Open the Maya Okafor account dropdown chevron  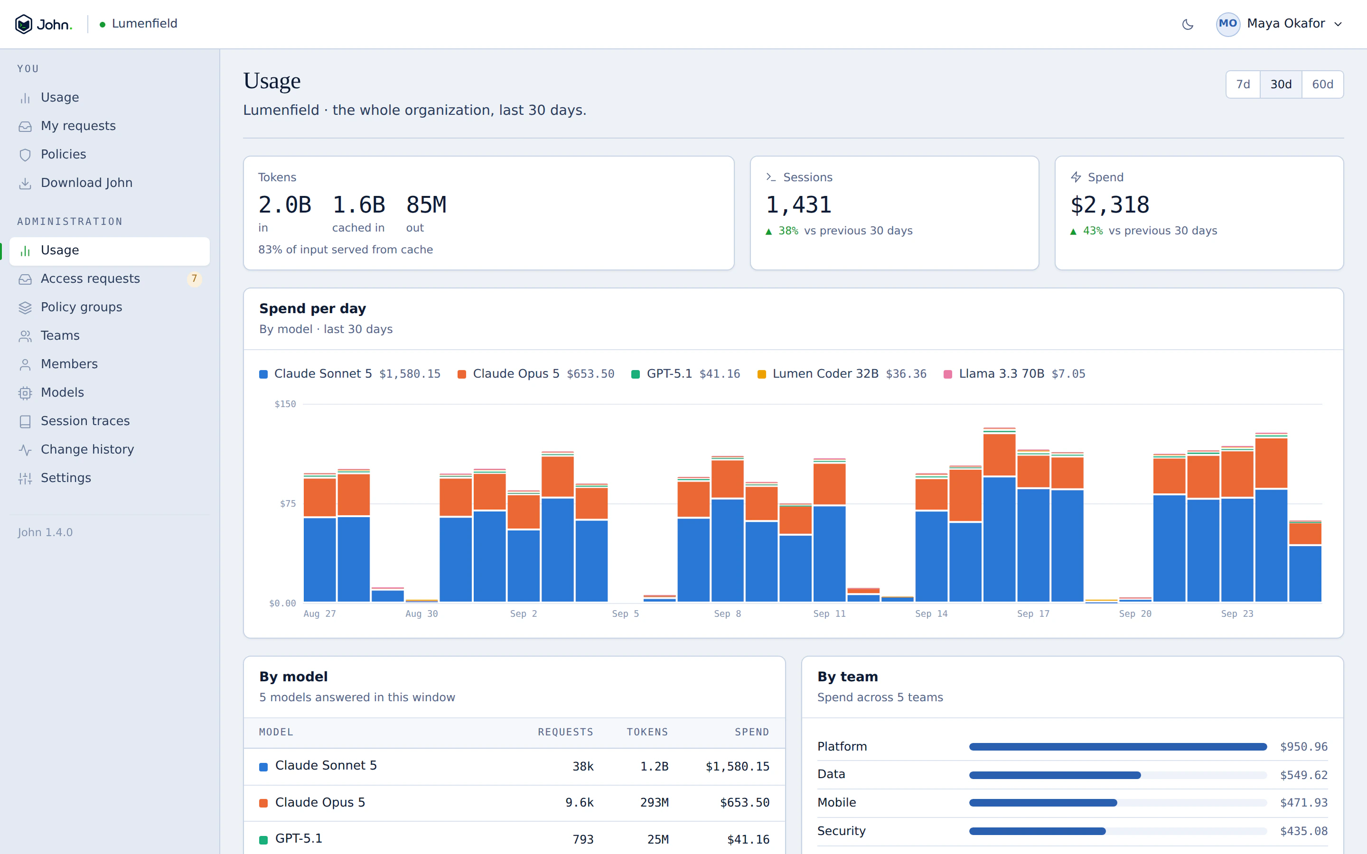point(1338,24)
